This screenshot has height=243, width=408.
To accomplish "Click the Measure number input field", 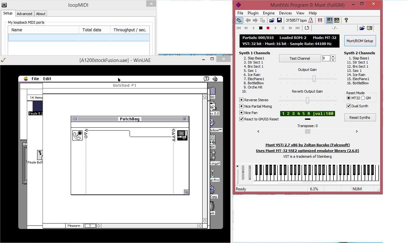I will pos(90,226).
